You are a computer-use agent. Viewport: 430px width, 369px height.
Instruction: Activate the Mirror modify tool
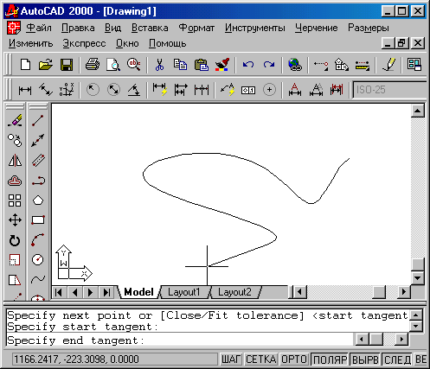tap(15, 161)
